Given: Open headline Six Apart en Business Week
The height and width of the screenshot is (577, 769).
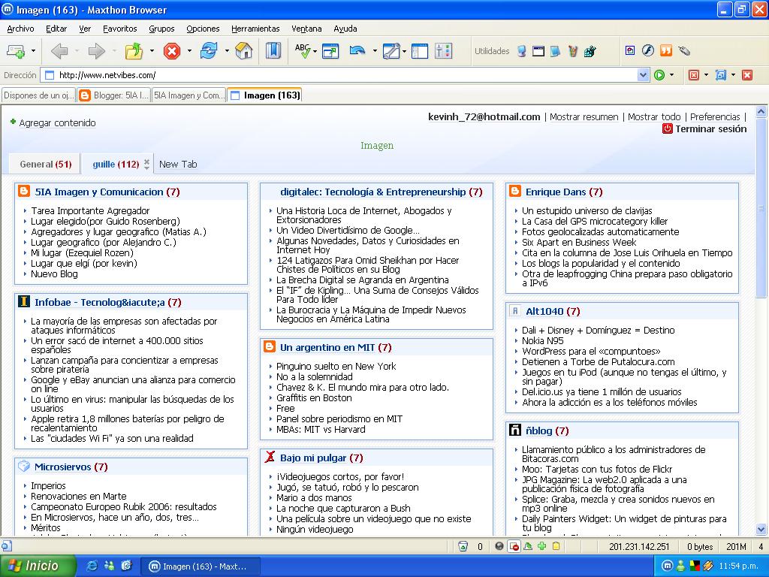Looking at the screenshot, I should [579, 243].
